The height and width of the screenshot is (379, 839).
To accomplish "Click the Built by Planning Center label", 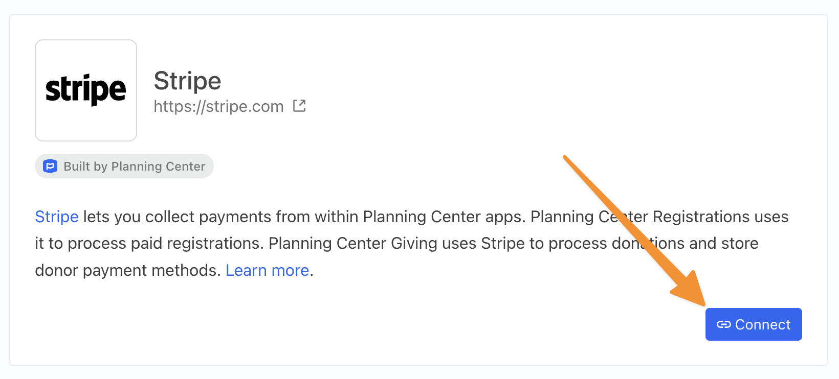I will click(x=135, y=167).
